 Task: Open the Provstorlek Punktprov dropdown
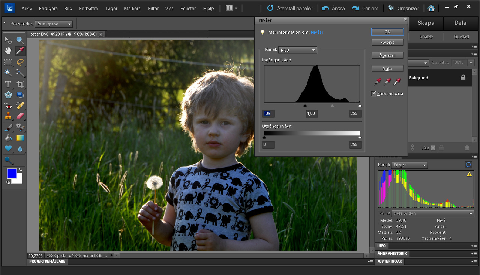[x=54, y=24]
